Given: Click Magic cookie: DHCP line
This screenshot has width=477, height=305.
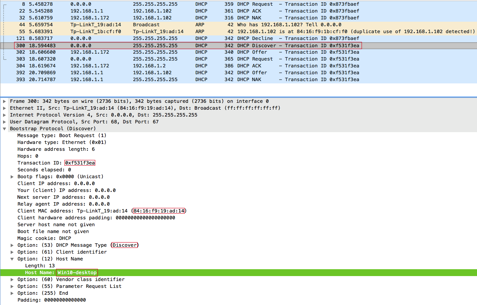Looking at the screenshot, I should (44, 238).
